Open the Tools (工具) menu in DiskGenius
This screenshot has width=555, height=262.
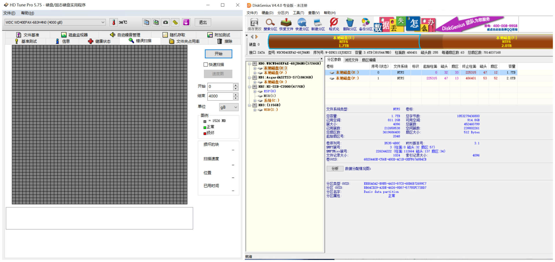click(298, 13)
